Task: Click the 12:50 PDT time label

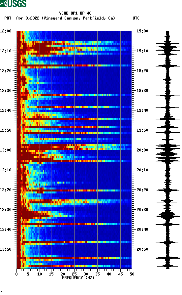Action: point(6,130)
